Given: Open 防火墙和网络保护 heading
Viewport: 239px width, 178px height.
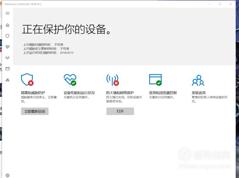Looking at the screenshot, I should (120, 93).
